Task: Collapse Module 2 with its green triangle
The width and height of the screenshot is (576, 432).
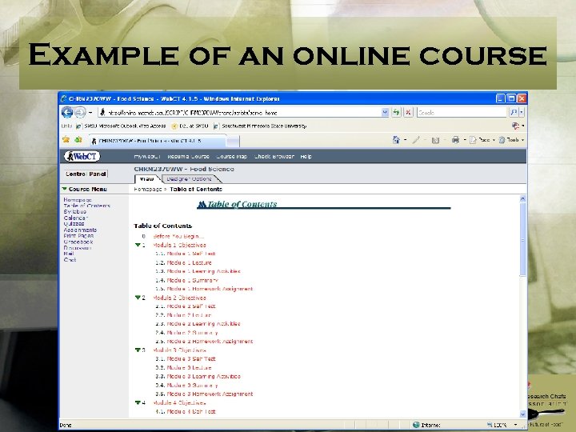Action: click(138, 297)
